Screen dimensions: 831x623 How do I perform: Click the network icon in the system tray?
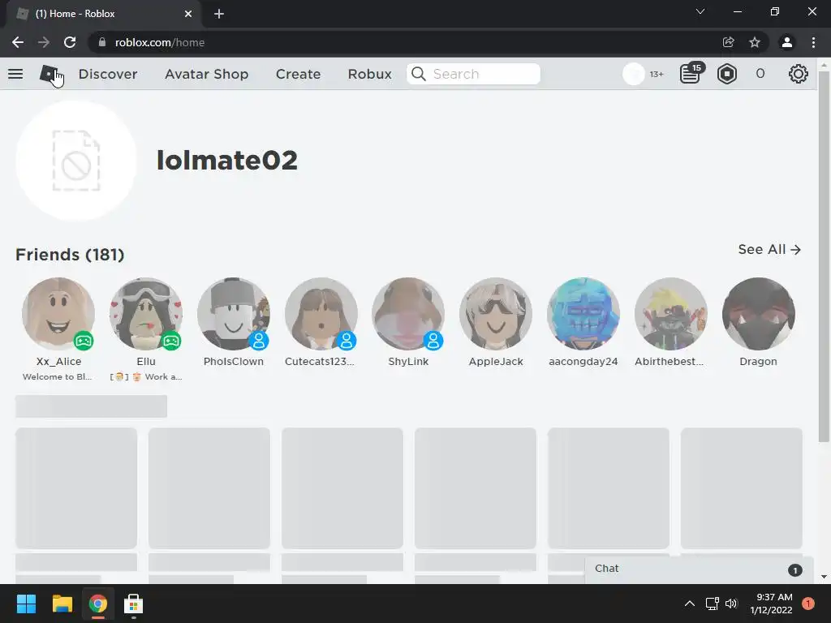[x=712, y=604]
